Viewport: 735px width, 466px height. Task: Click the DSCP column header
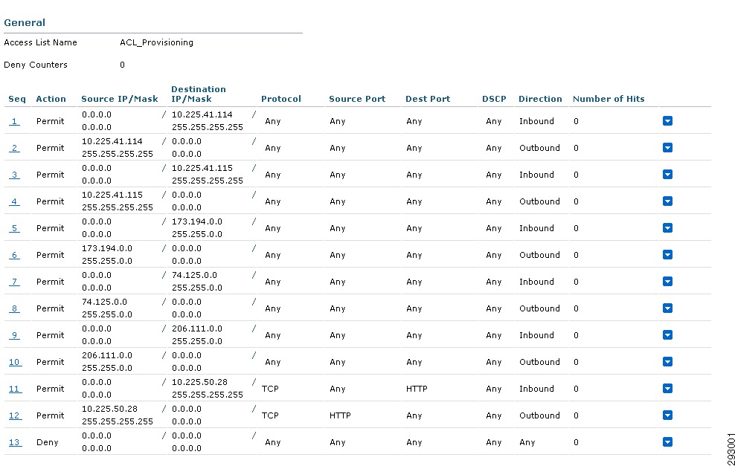pyautogui.click(x=494, y=99)
